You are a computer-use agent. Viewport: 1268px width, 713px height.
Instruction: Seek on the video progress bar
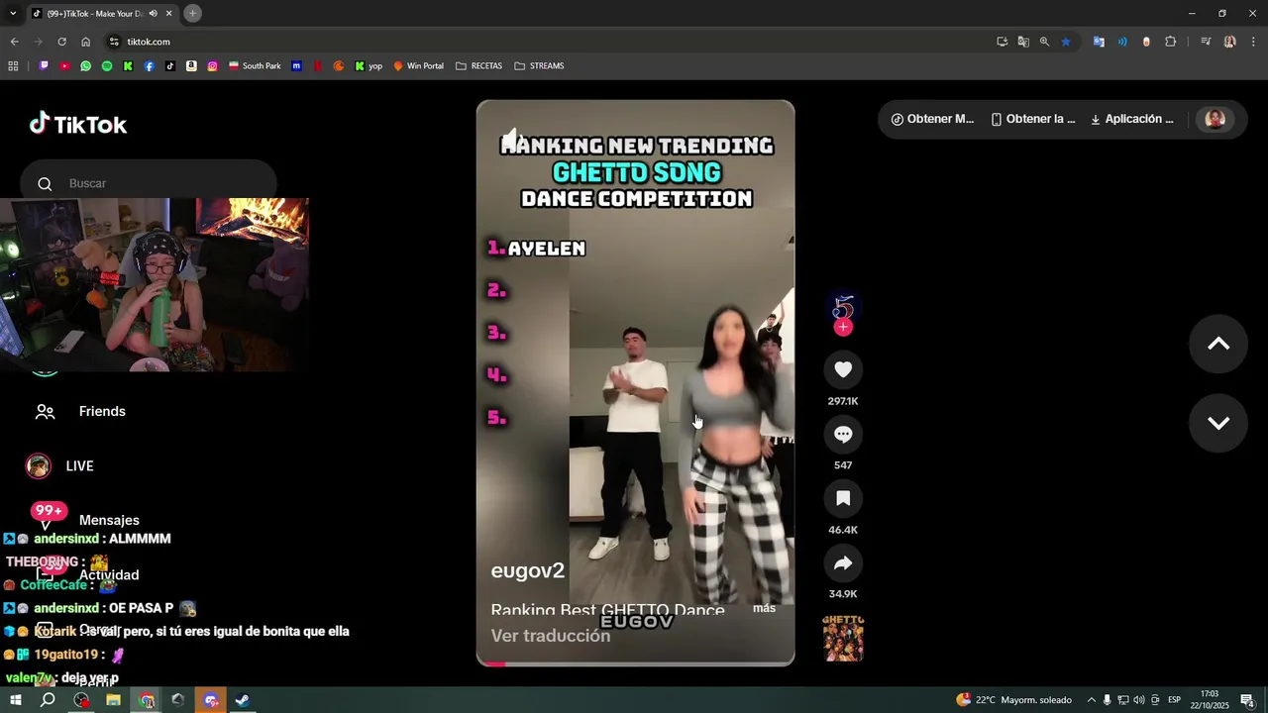[x=635, y=663]
